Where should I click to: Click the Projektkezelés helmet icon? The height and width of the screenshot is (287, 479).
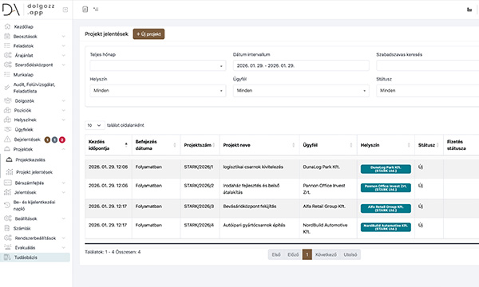(x=10, y=159)
